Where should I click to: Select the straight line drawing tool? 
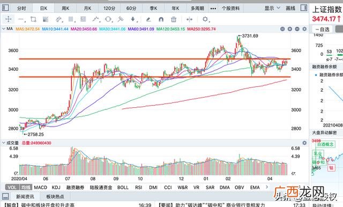point(21,19)
